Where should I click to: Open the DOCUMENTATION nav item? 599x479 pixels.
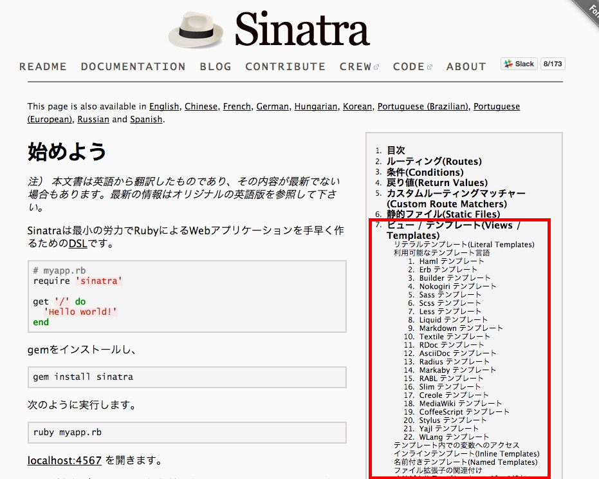coord(133,66)
